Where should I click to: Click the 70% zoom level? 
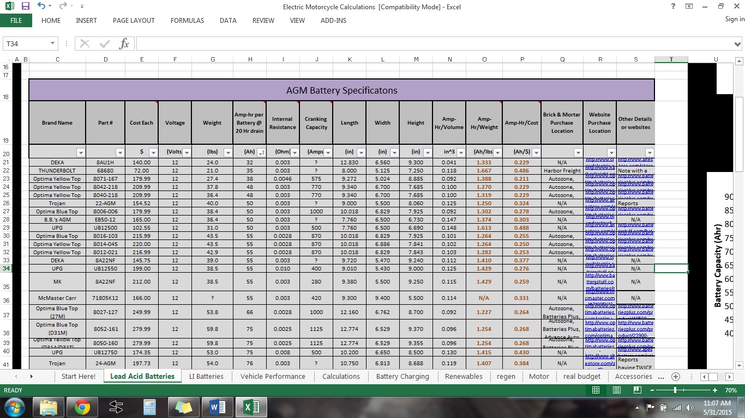731,390
